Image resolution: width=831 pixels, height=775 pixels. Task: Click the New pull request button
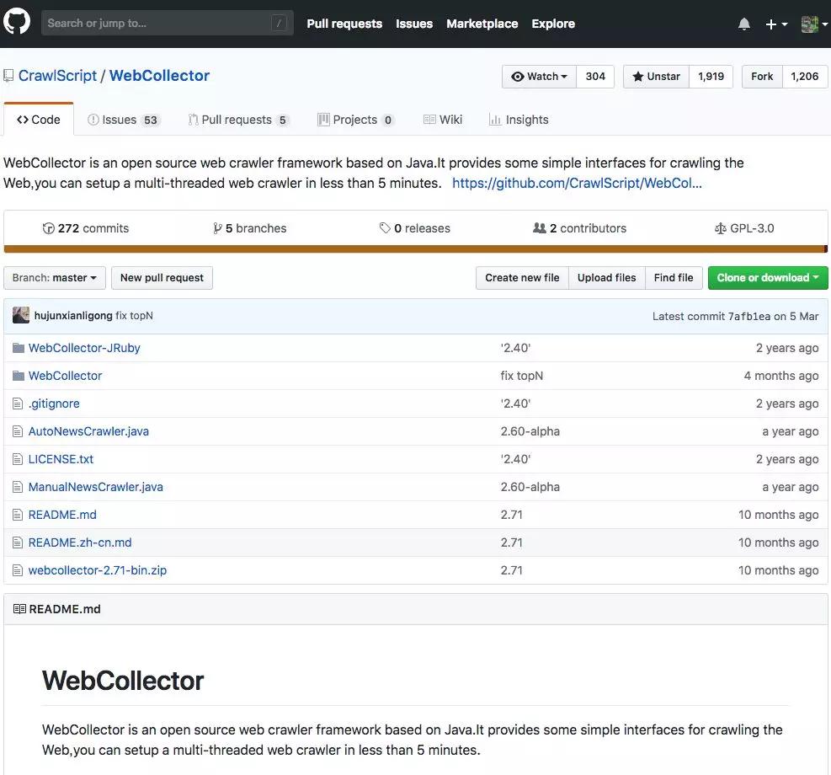tap(162, 278)
